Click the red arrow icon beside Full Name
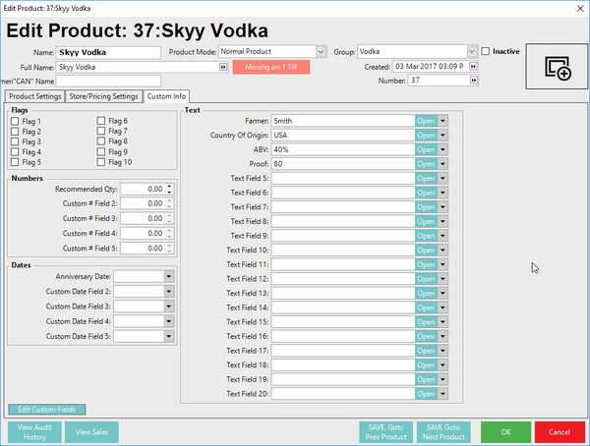 point(223,67)
